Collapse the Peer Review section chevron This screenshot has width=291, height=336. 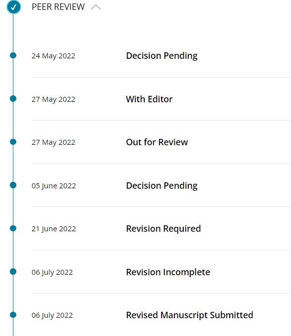(x=95, y=7)
